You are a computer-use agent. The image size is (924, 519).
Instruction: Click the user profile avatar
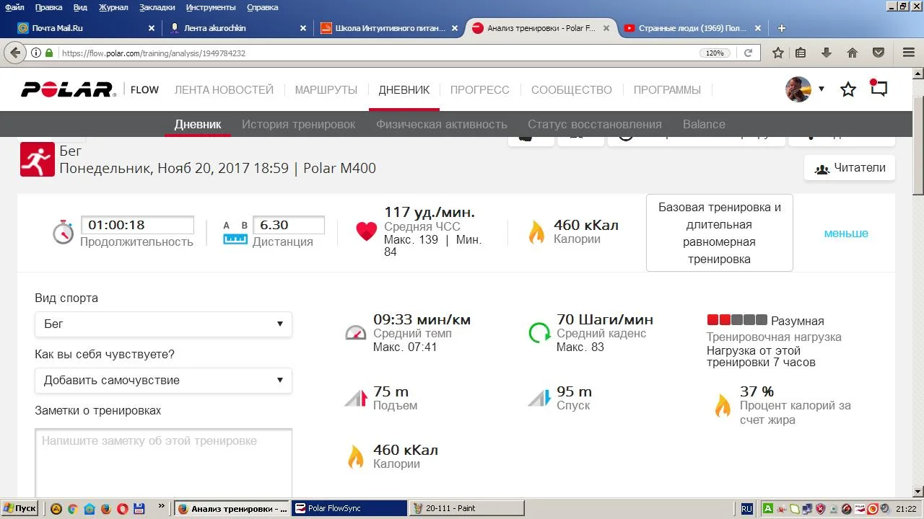click(x=798, y=89)
